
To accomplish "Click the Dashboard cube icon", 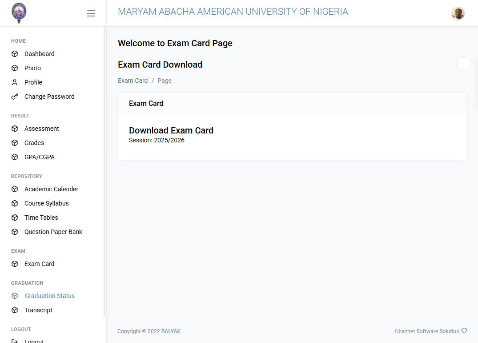I will pyautogui.click(x=15, y=54).
